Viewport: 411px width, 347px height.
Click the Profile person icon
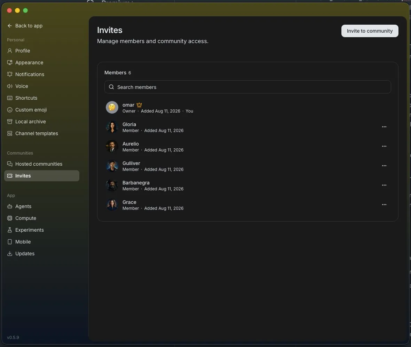pos(10,51)
